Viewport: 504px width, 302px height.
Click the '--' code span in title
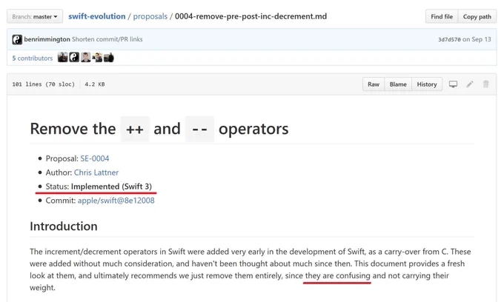[x=199, y=129]
